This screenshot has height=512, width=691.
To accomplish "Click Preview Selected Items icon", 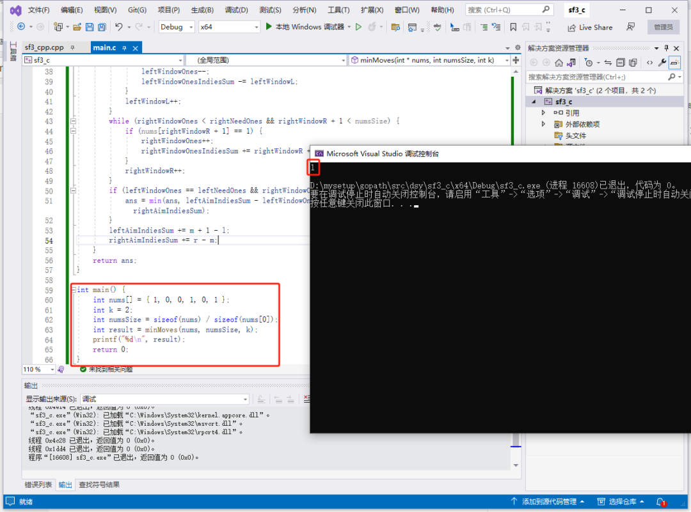I will [674, 63].
